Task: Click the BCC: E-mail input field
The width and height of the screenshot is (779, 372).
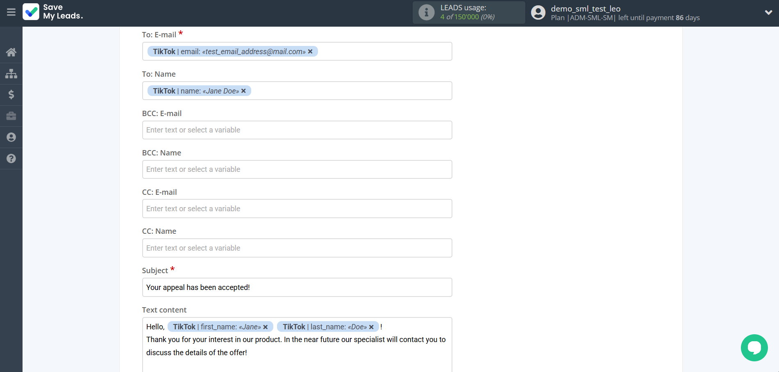Action: 297,130
